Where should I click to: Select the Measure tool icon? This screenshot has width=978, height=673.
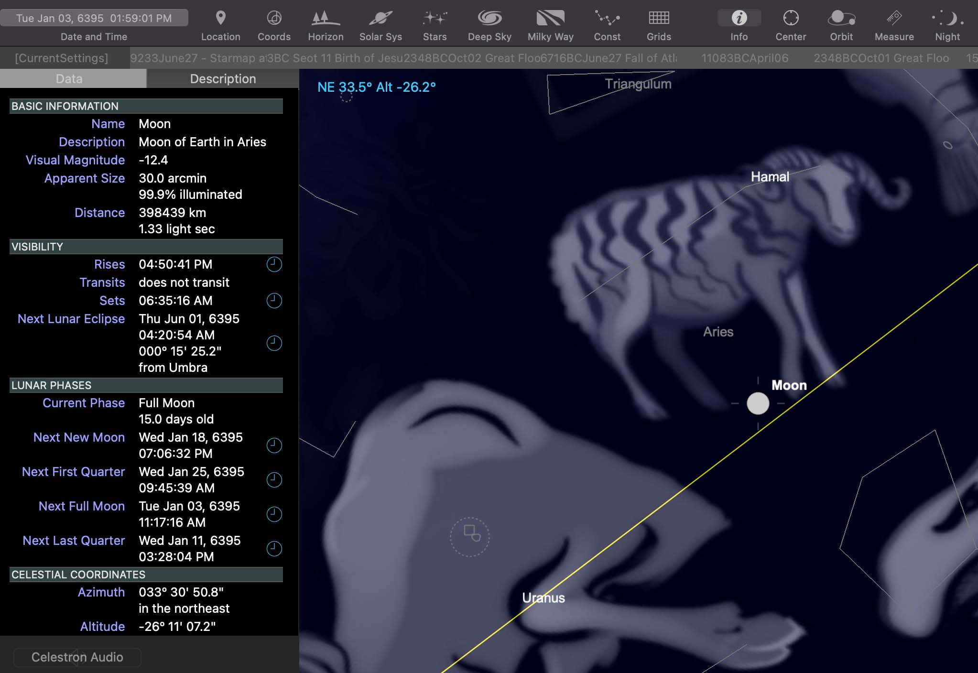[x=894, y=18]
